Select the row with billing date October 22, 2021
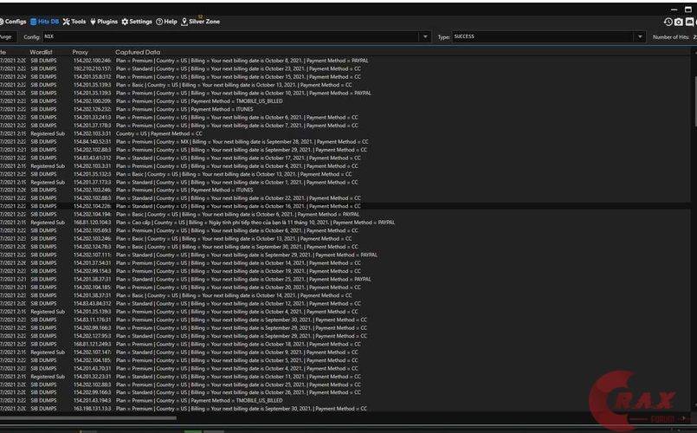 coord(345,198)
